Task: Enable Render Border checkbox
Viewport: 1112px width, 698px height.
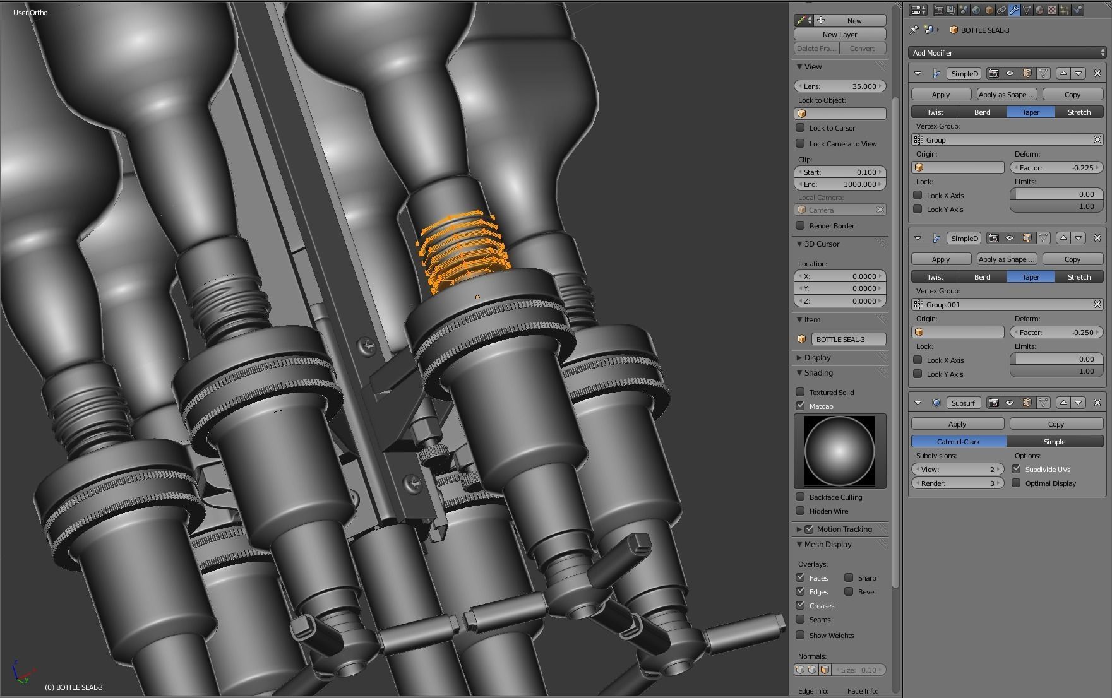Action: (801, 225)
